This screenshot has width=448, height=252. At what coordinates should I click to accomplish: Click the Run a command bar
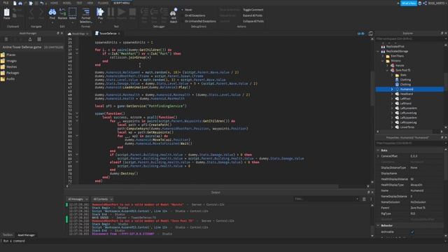pyautogui.click(x=224, y=241)
